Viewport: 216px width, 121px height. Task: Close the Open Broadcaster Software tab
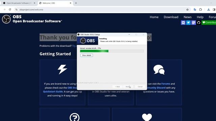click(x=34, y=3)
